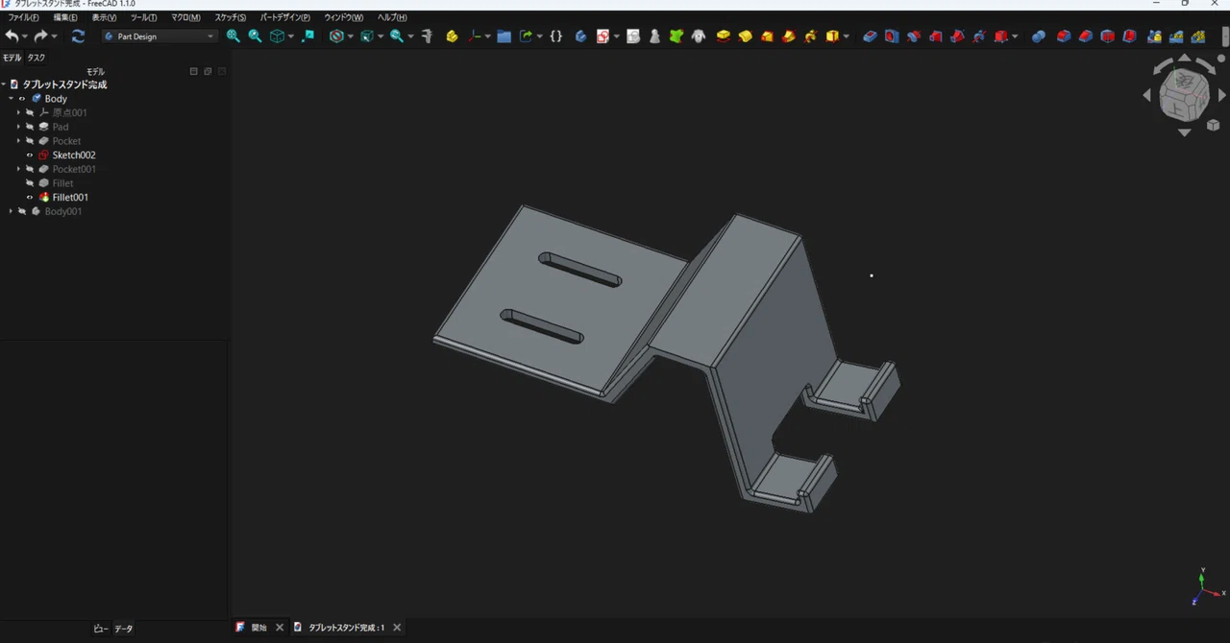Select Sketch002 in the model tree
Viewport: 1230px width, 643px height.
pyautogui.click(x=74, y=155)
